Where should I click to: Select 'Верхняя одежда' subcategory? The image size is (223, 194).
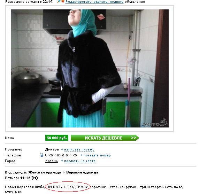(x=82, y=172)
